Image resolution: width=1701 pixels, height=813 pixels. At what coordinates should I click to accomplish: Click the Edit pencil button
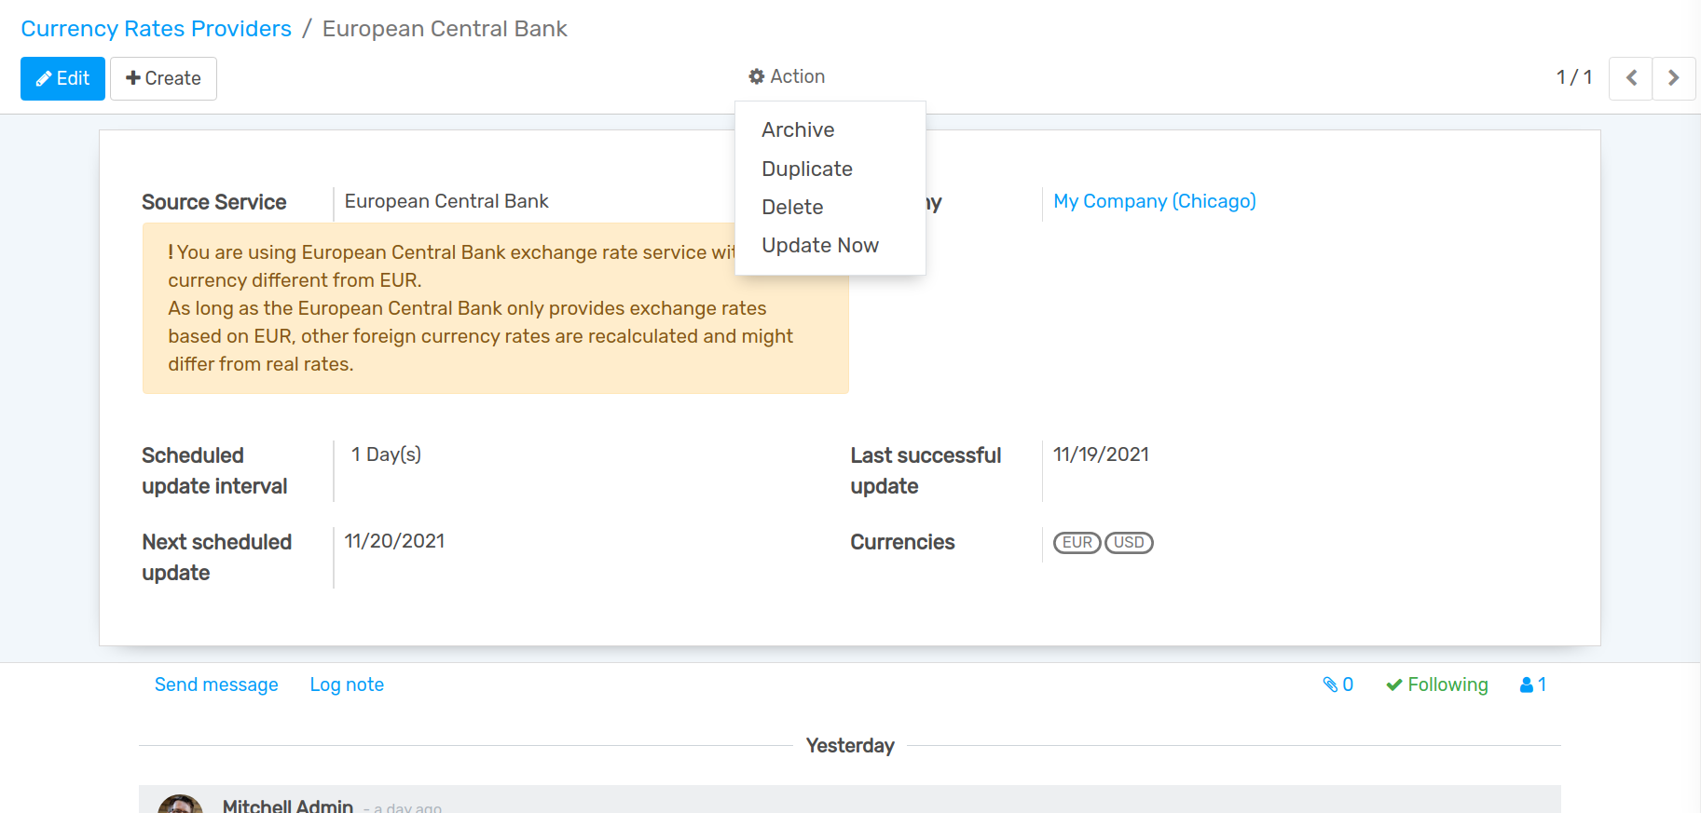coord(62,78)
